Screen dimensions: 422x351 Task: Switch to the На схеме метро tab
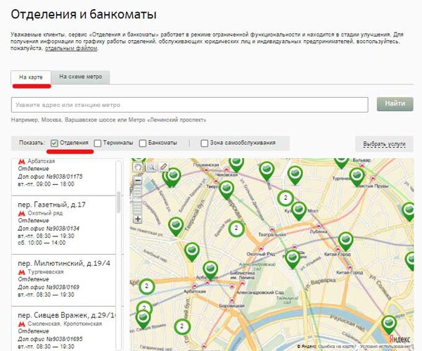coord(80,77)
